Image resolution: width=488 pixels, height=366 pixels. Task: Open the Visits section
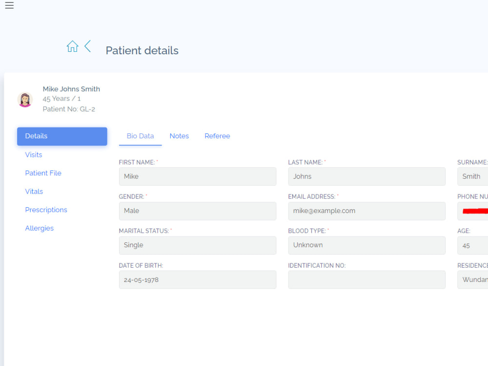point(34,154)
